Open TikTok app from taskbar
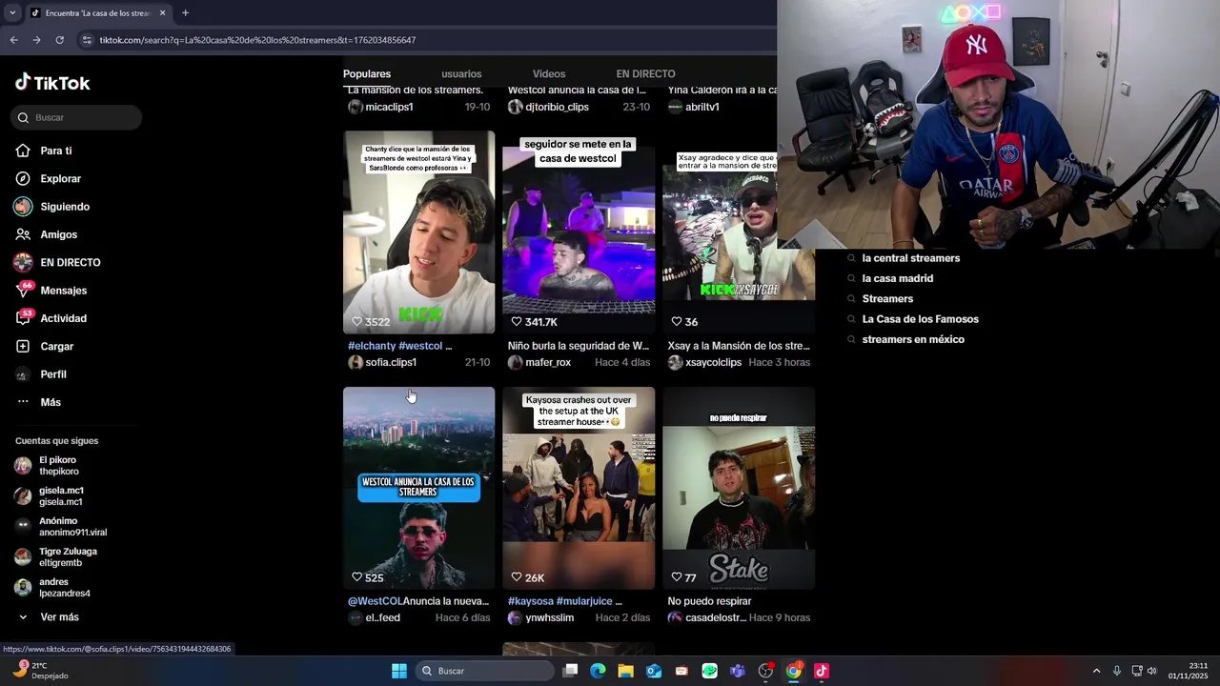1220x686 pixels. click(x=822, y=671)
